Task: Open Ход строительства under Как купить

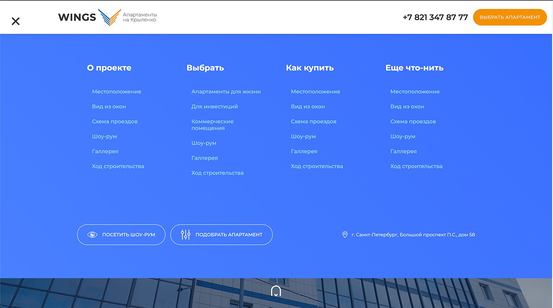Action: 317,166
